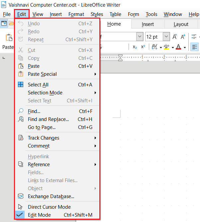This screenshot has height=222, width=200.
Task: Choose Go to Page... menu entry
Action: pyautogui.click(x=57, y=127)
